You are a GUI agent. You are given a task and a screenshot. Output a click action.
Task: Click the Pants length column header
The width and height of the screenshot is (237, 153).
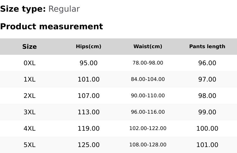pyautogui.click(x=207, y=47)
